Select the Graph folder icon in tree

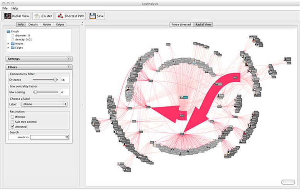pyautogui.click(x=9, y=31)
